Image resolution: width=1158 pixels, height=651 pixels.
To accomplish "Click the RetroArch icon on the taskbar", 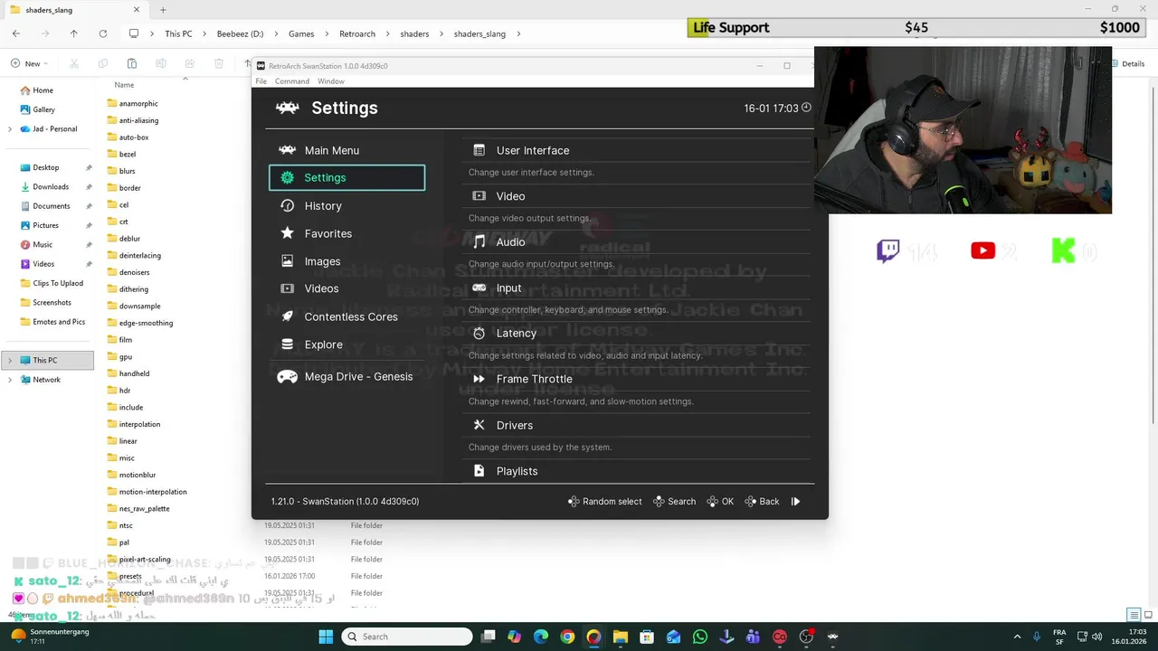I will 832,637.
